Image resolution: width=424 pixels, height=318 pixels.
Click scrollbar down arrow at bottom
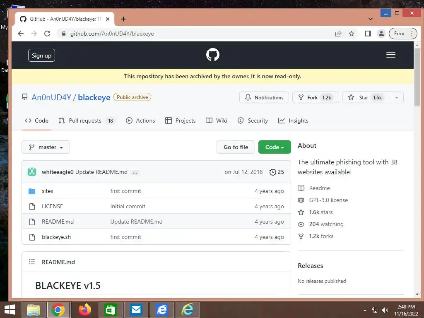pyautogui.click(x=417, y=294)
